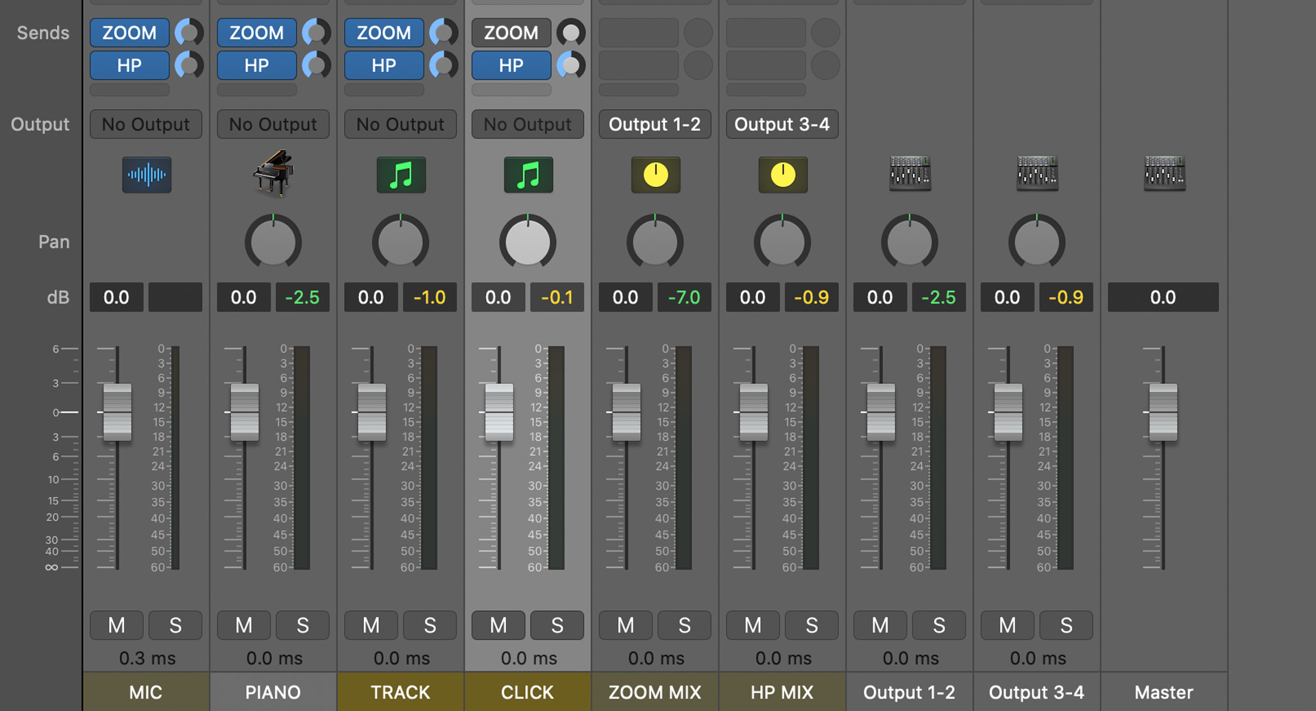Viewport: 1316px width, 711px height.
Task: Solo the MIC channel
Action: coord(175,625)
